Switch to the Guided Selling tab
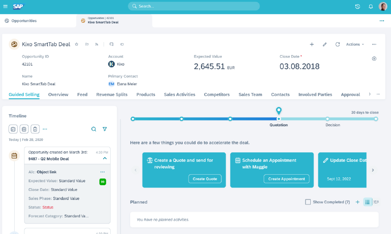Screen dimensions: 391x234 24,94
